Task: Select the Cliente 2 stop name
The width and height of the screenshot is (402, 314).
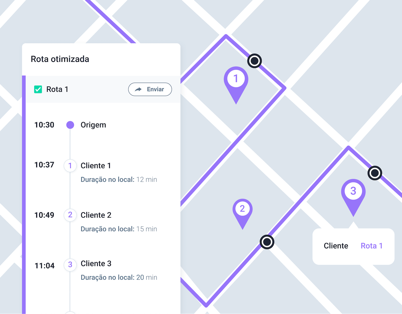Action: click(x=96, y=215)
